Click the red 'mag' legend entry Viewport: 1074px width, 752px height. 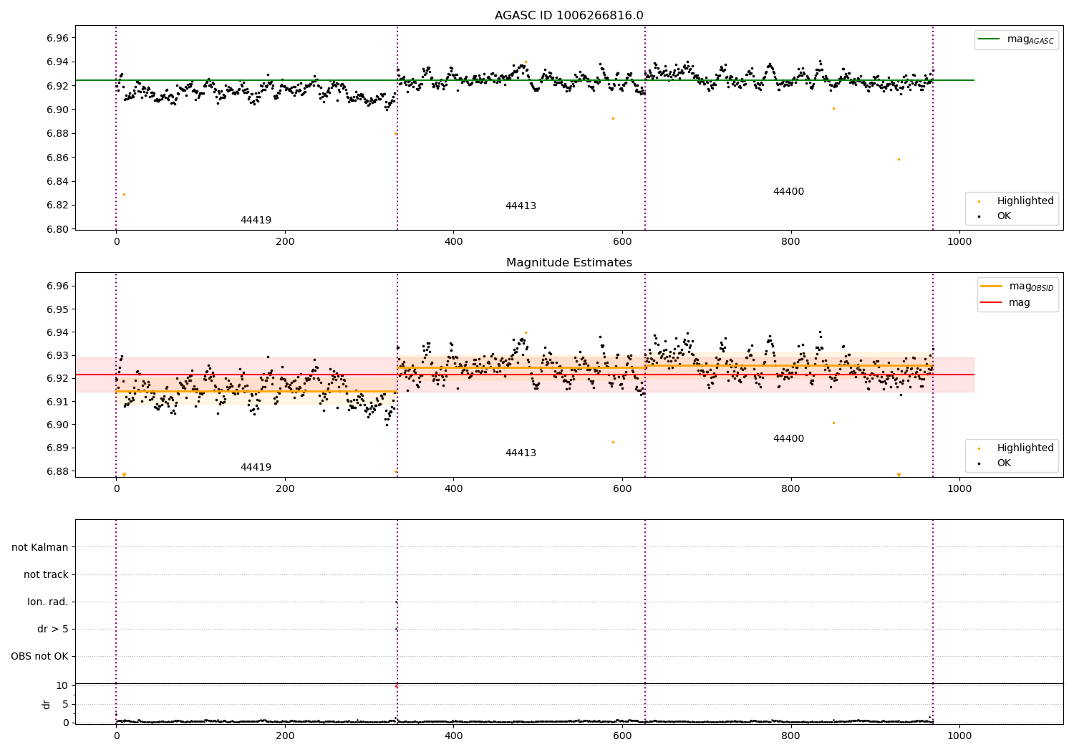[1005, 302]
